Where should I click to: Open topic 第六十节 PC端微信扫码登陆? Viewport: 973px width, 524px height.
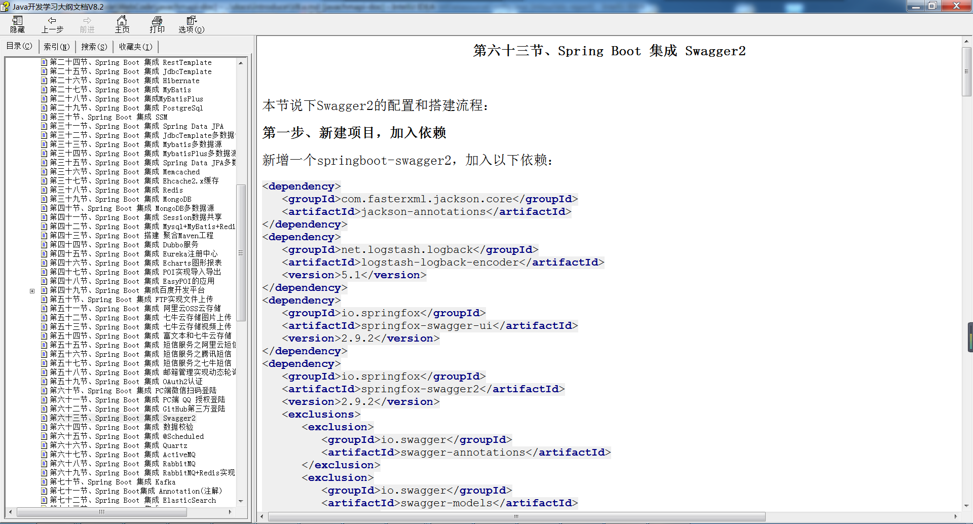(133, 391)
